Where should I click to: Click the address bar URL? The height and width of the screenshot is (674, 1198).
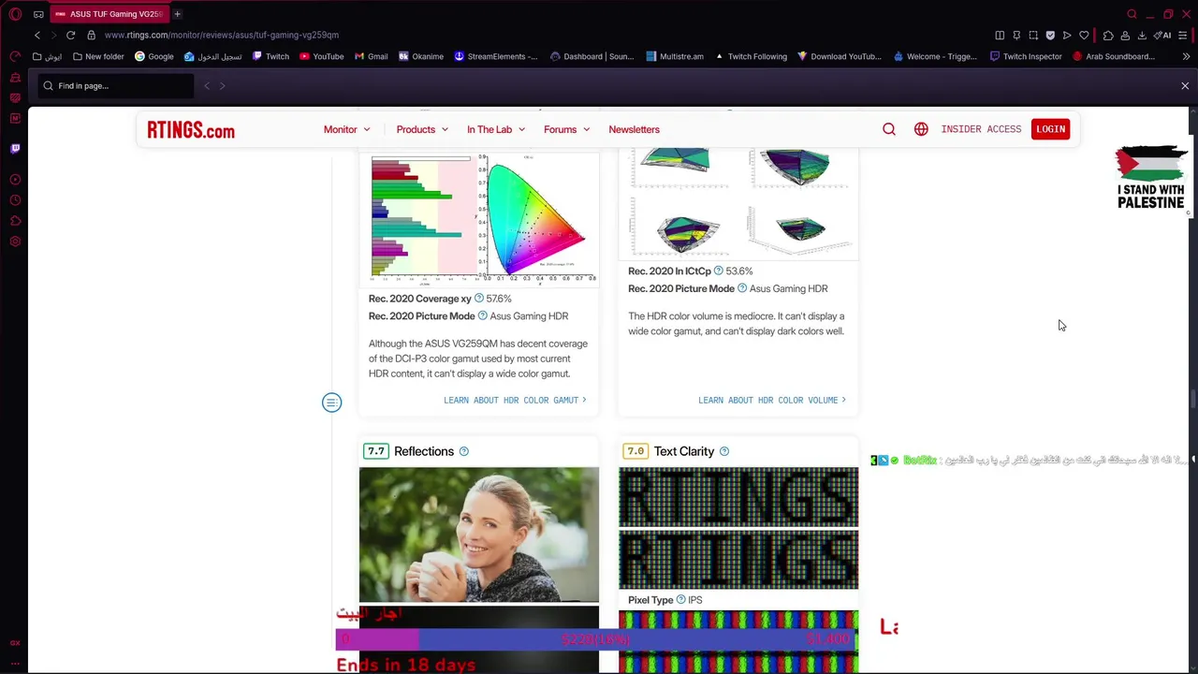[222, 36]
